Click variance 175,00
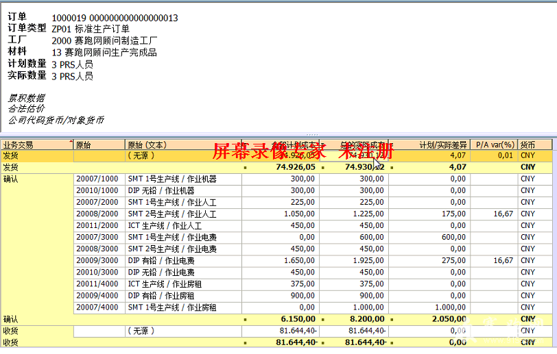Image resolution: width=557 pixels, height=354 pixels. (453, 214)
